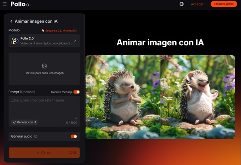
Task: Open the Pollo 2.0 model selector
Action: pyautogui.click(x=44, y=41)
